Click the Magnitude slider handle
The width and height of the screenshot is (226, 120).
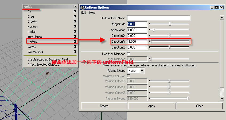(x=170, y=24)
